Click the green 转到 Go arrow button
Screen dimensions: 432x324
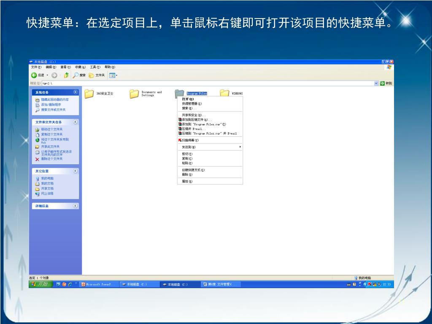point(386,83)
